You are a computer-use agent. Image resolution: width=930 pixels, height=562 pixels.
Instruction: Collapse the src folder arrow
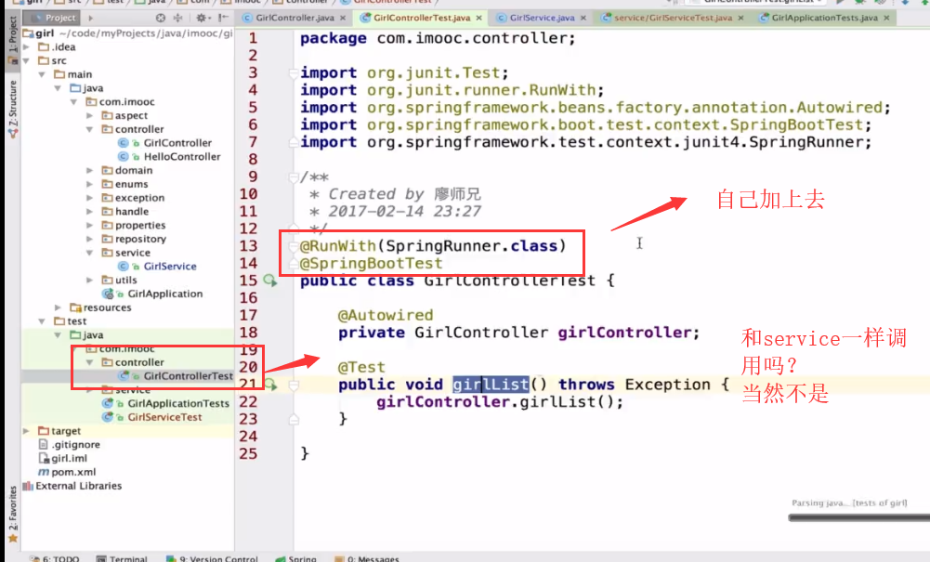26,60
